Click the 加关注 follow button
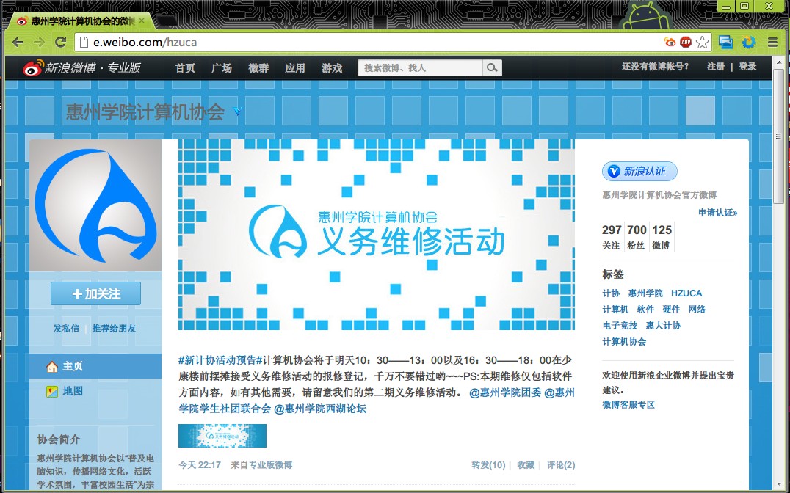 click(x=95, y=293)
